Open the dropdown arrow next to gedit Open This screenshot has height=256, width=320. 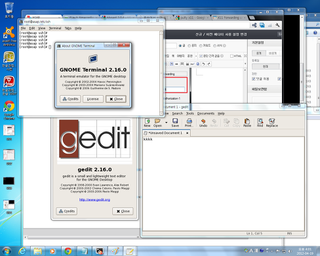pos(167,123)
